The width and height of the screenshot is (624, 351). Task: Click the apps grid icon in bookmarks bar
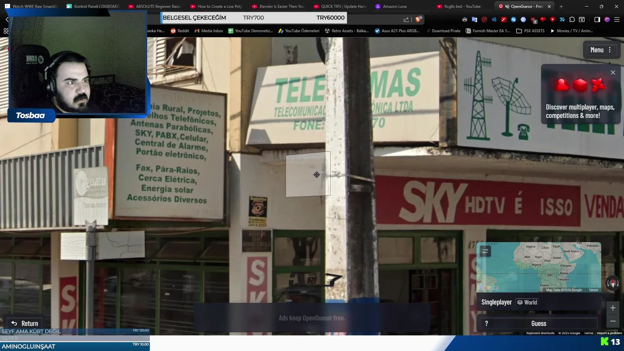pos(6,31)
